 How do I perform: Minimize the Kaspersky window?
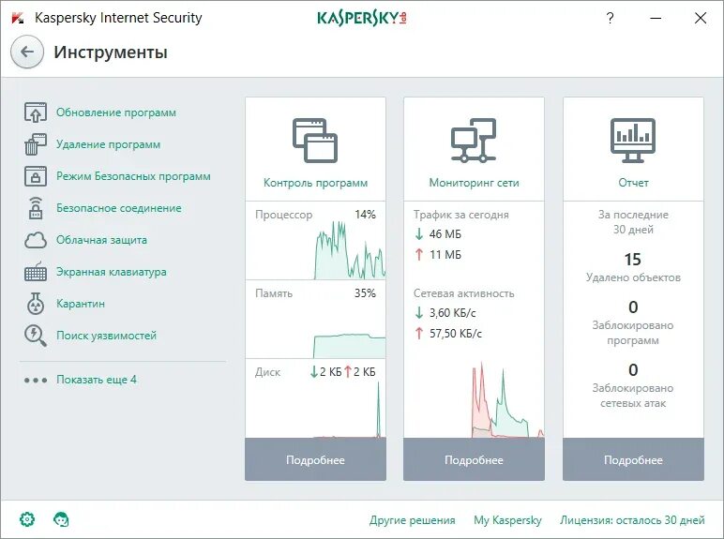click(656, 18)
